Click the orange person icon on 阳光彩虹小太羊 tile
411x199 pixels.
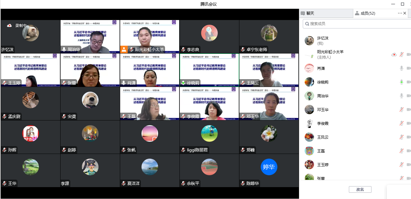pos(124,49)
